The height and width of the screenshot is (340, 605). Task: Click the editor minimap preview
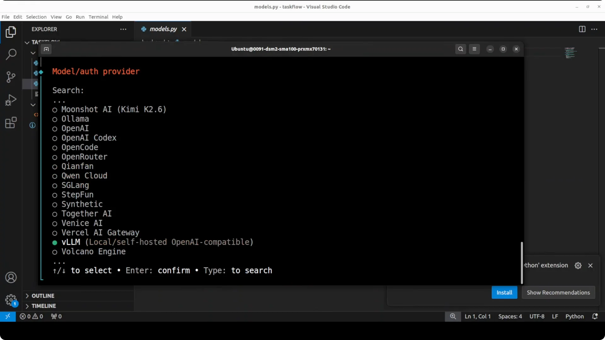pyautogui.click(x=570, y=53)
